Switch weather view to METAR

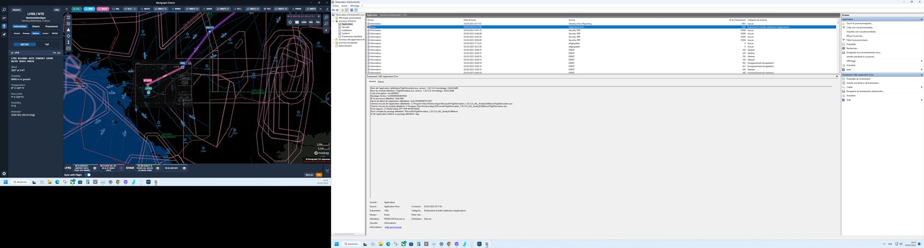click(25, 44)
